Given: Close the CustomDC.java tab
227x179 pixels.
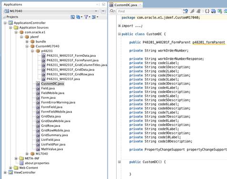Looking at the screenshot, I should 140,5.
